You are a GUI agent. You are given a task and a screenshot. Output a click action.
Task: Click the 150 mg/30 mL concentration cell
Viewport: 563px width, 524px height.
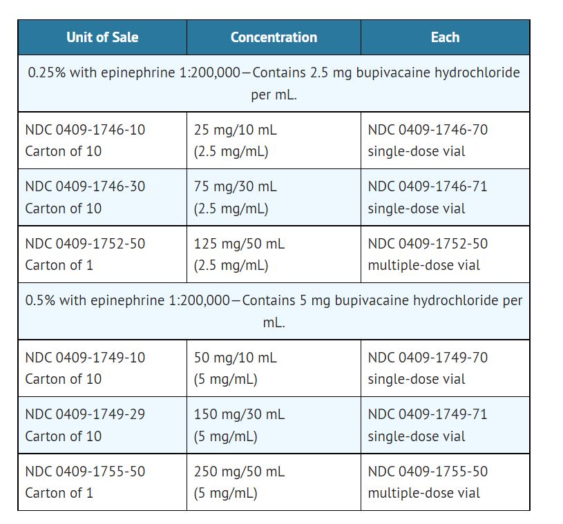tap(274, 425)
